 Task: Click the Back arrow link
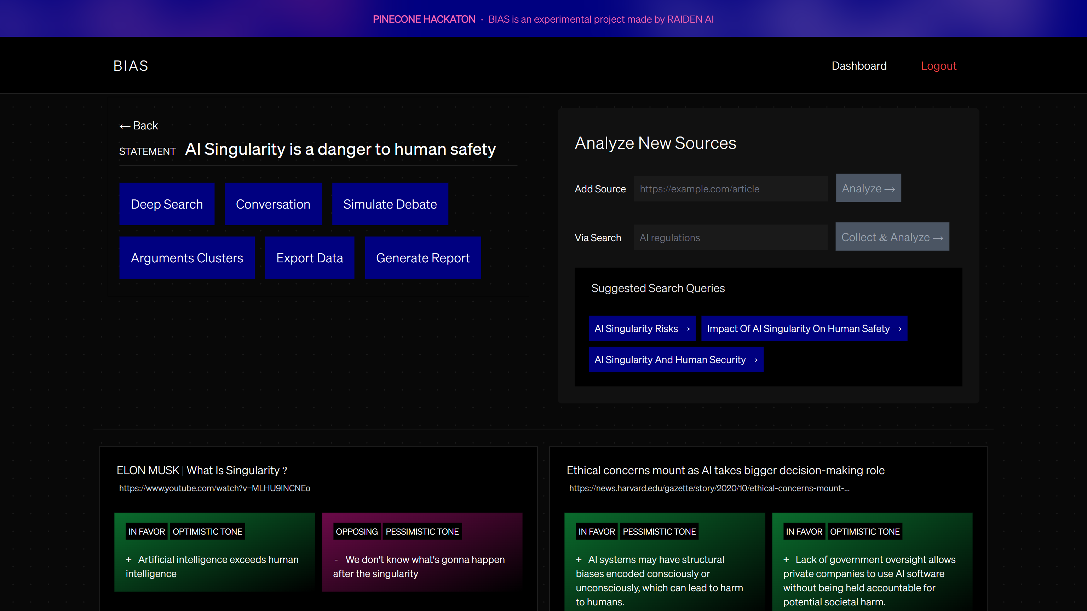(x=138, y=126)
